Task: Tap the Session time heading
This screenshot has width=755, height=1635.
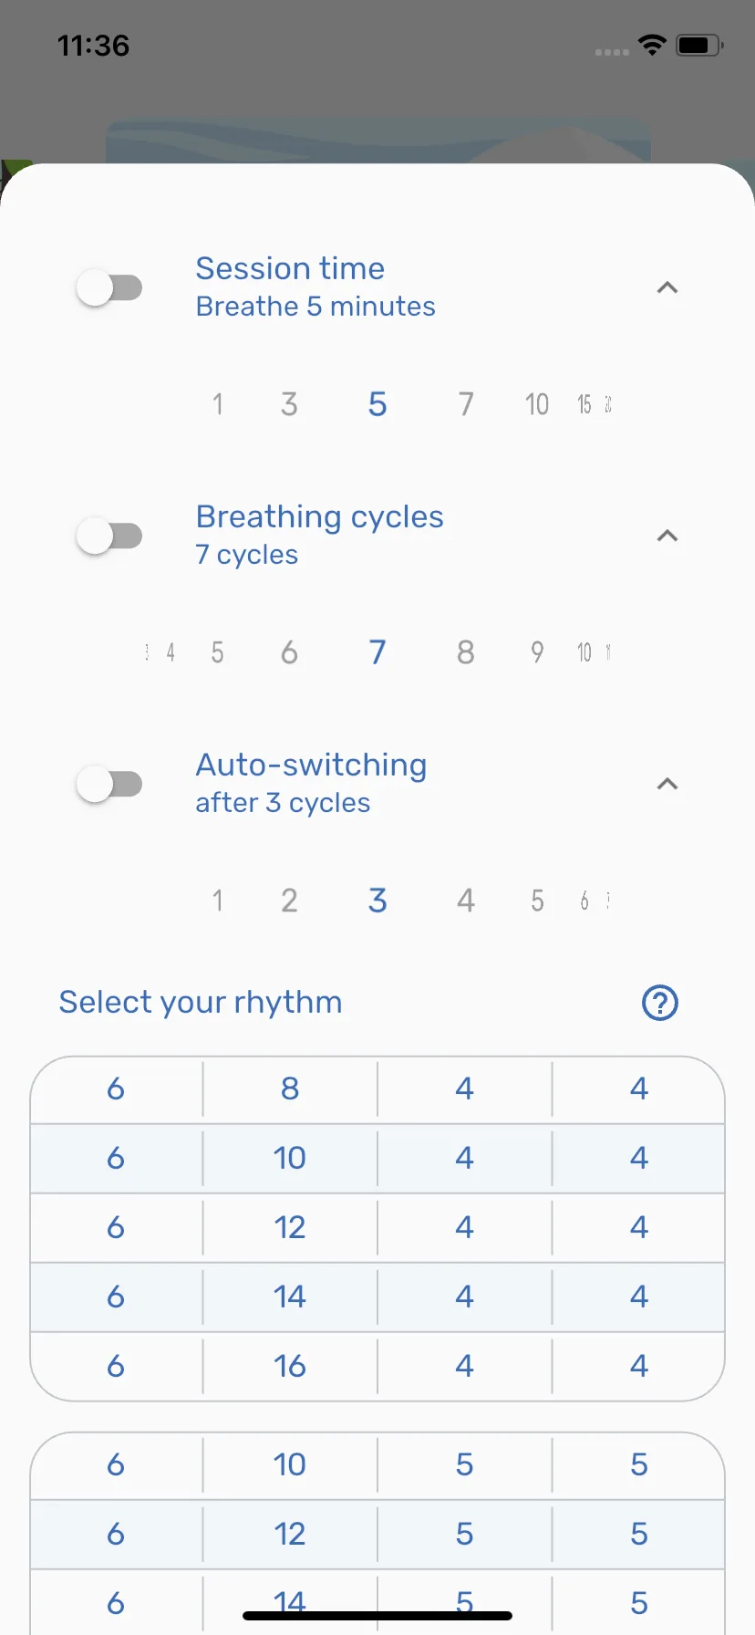Action: [290, 268]
